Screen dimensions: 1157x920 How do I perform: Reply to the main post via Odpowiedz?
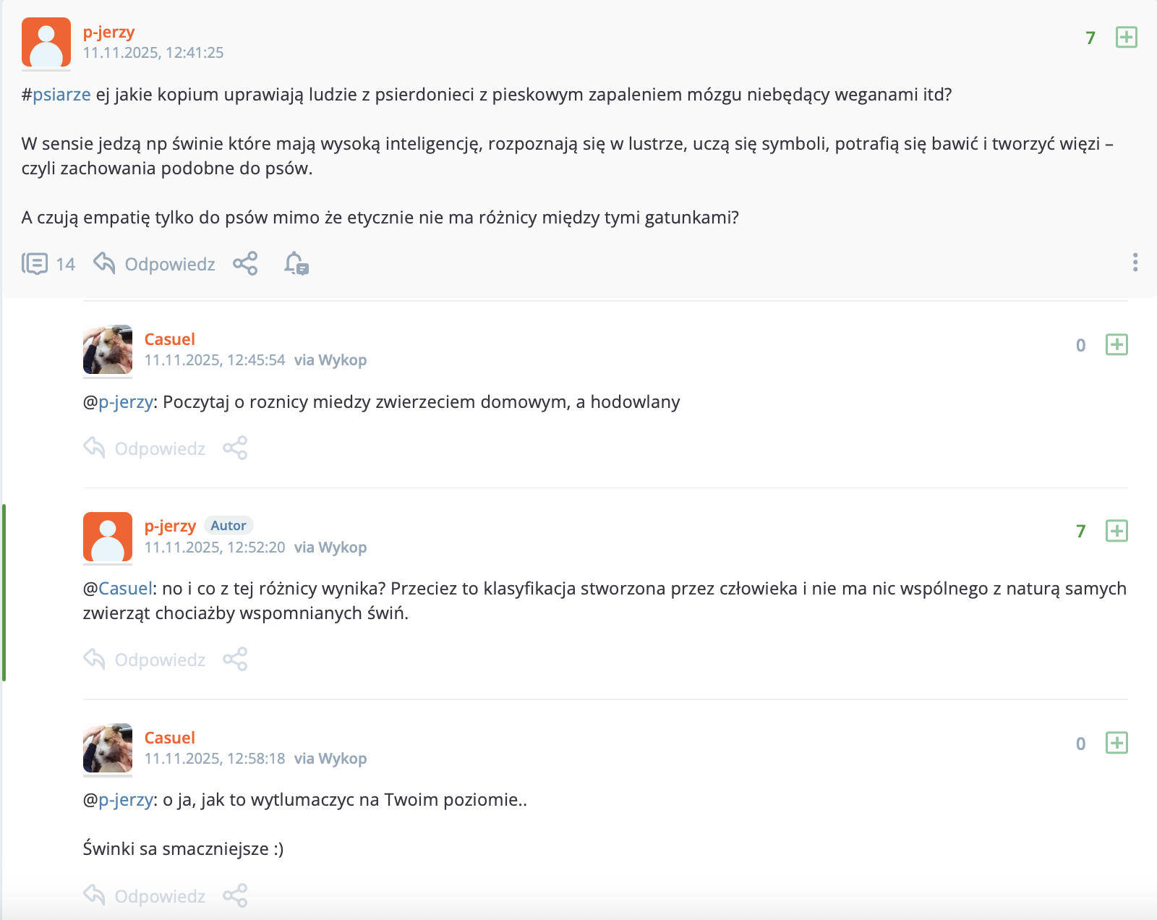point(155,264)
